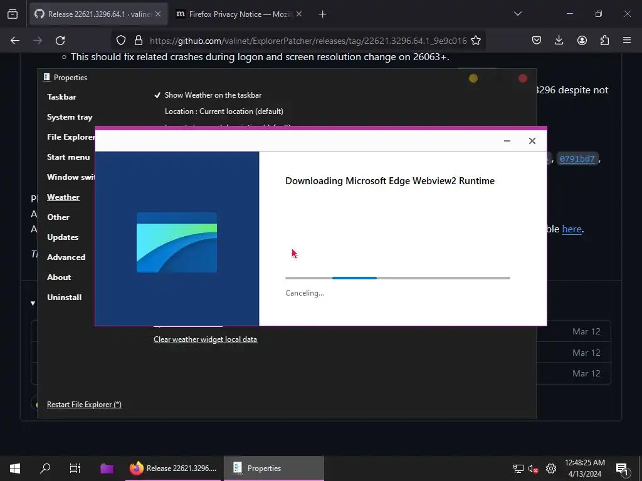642x481 pixels.
Task: Click yellow minimize dot on Properties window
Action: click(x=473, y=78)
